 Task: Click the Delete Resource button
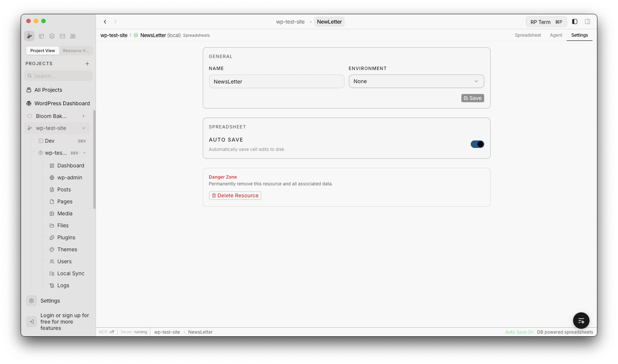[x=235, y=195]
